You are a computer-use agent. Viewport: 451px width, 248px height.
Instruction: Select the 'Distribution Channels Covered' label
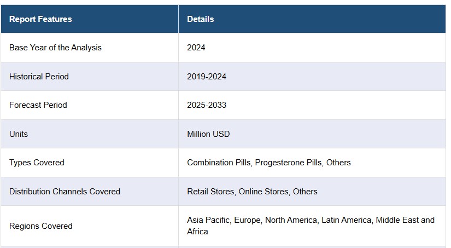pyautogui.click(x=65, y=192)
